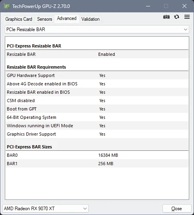
Task: Open the hamburger menu icon
Action: tap(187, 17)
